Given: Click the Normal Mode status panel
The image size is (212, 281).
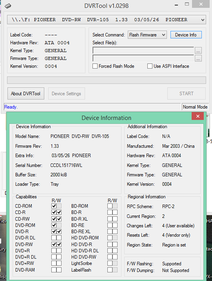Looking at the screenshot, I should 195,107.
